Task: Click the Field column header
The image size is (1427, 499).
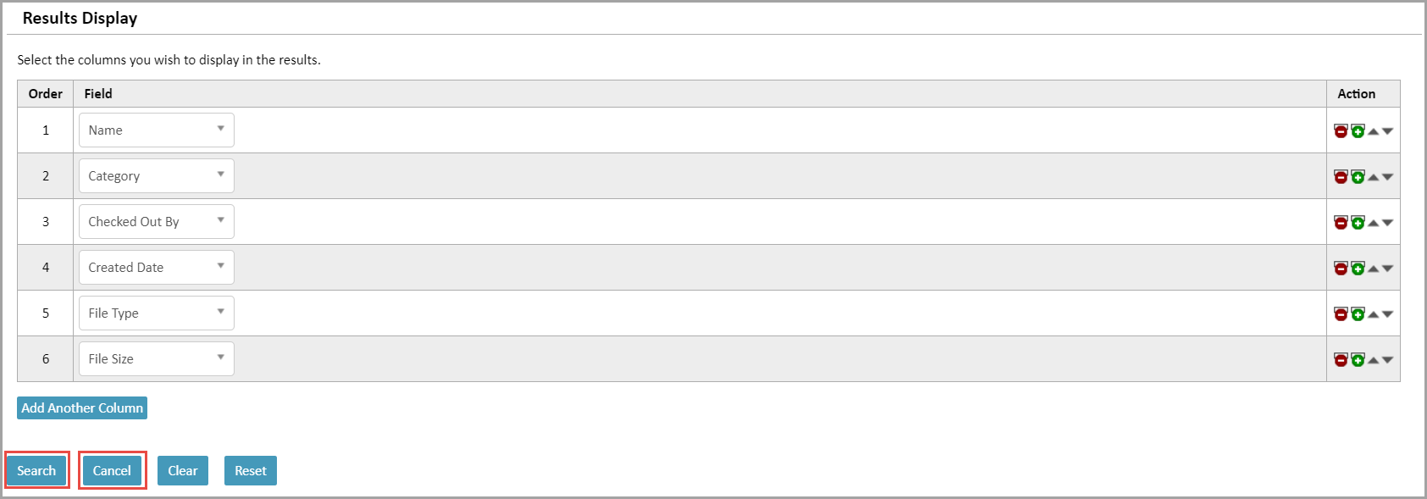Action: pos(98,93)
